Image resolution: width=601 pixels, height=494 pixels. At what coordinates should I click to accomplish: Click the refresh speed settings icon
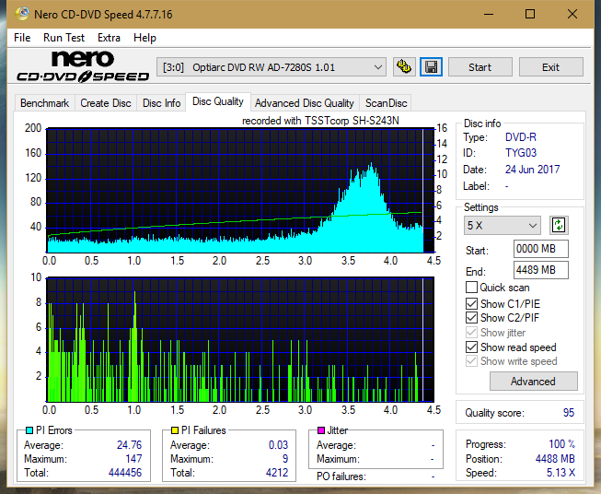pos(559,225)
